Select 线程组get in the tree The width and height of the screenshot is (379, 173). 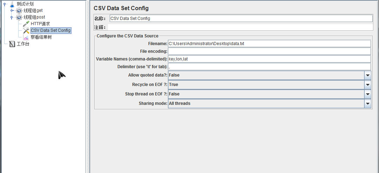tap(33, 10)
